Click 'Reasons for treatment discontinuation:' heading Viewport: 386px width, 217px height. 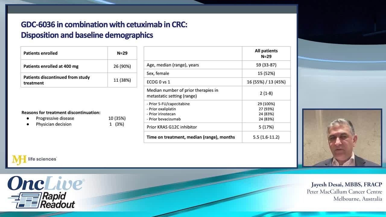tap(61, 112)
